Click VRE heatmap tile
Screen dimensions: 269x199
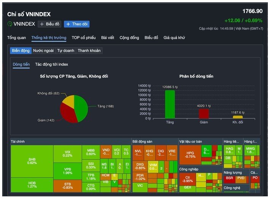(172, 153)
